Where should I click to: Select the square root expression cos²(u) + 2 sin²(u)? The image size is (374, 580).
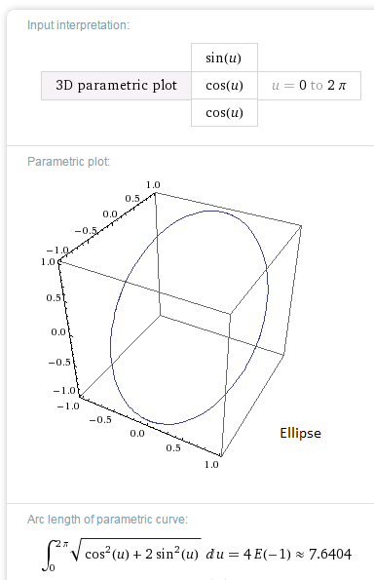click(x=136, y=554)
